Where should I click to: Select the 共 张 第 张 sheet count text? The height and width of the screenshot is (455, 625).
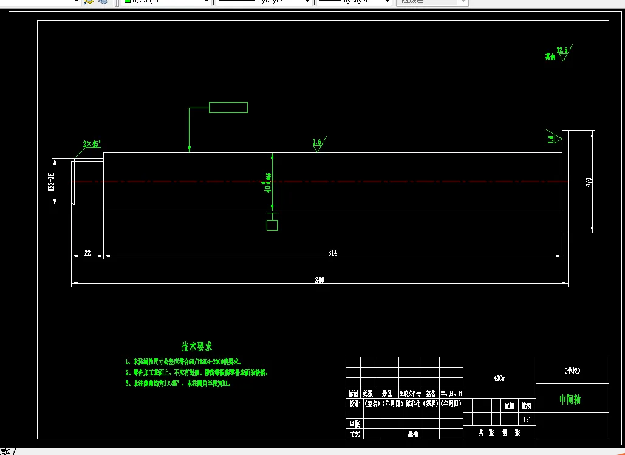click(x=499, y=433)
